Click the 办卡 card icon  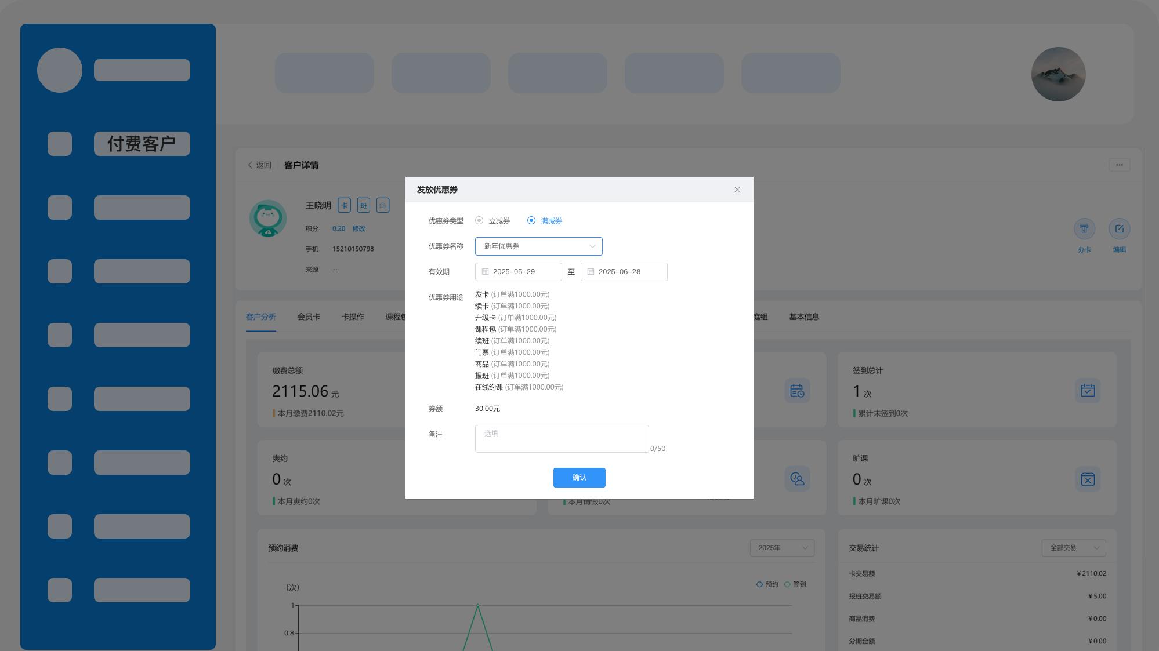pyautogui.click(x=1084, y=229)
